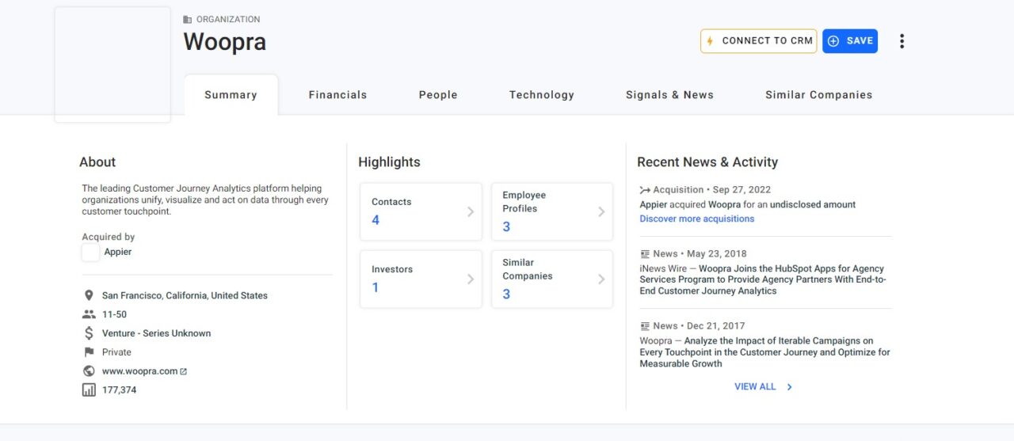Viewport: 1014px width, 441px height.
Task: Click the 11-50 employee range
Action: click(114, 314)
